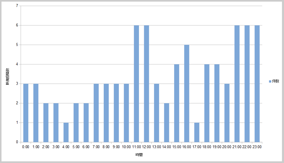The width and height of the screenshot is (284, 163).
Task: Click the blue legend swatch for 件数
Action: pos(270,81)
